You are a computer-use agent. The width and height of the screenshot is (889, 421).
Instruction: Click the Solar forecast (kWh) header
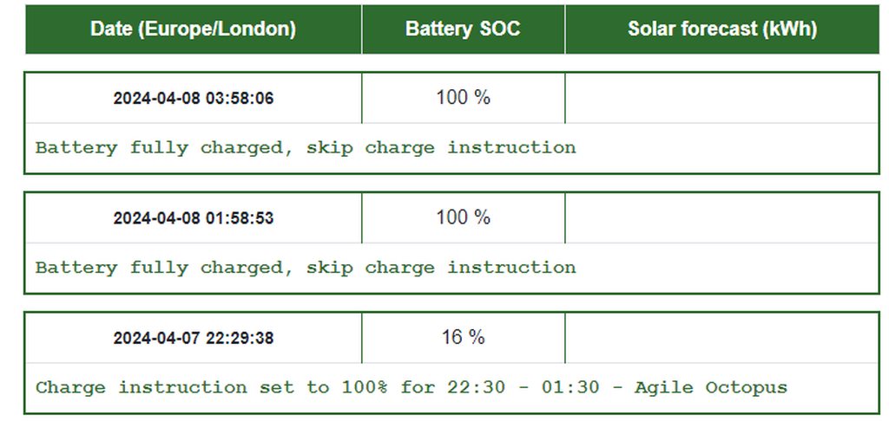(722, 29)
